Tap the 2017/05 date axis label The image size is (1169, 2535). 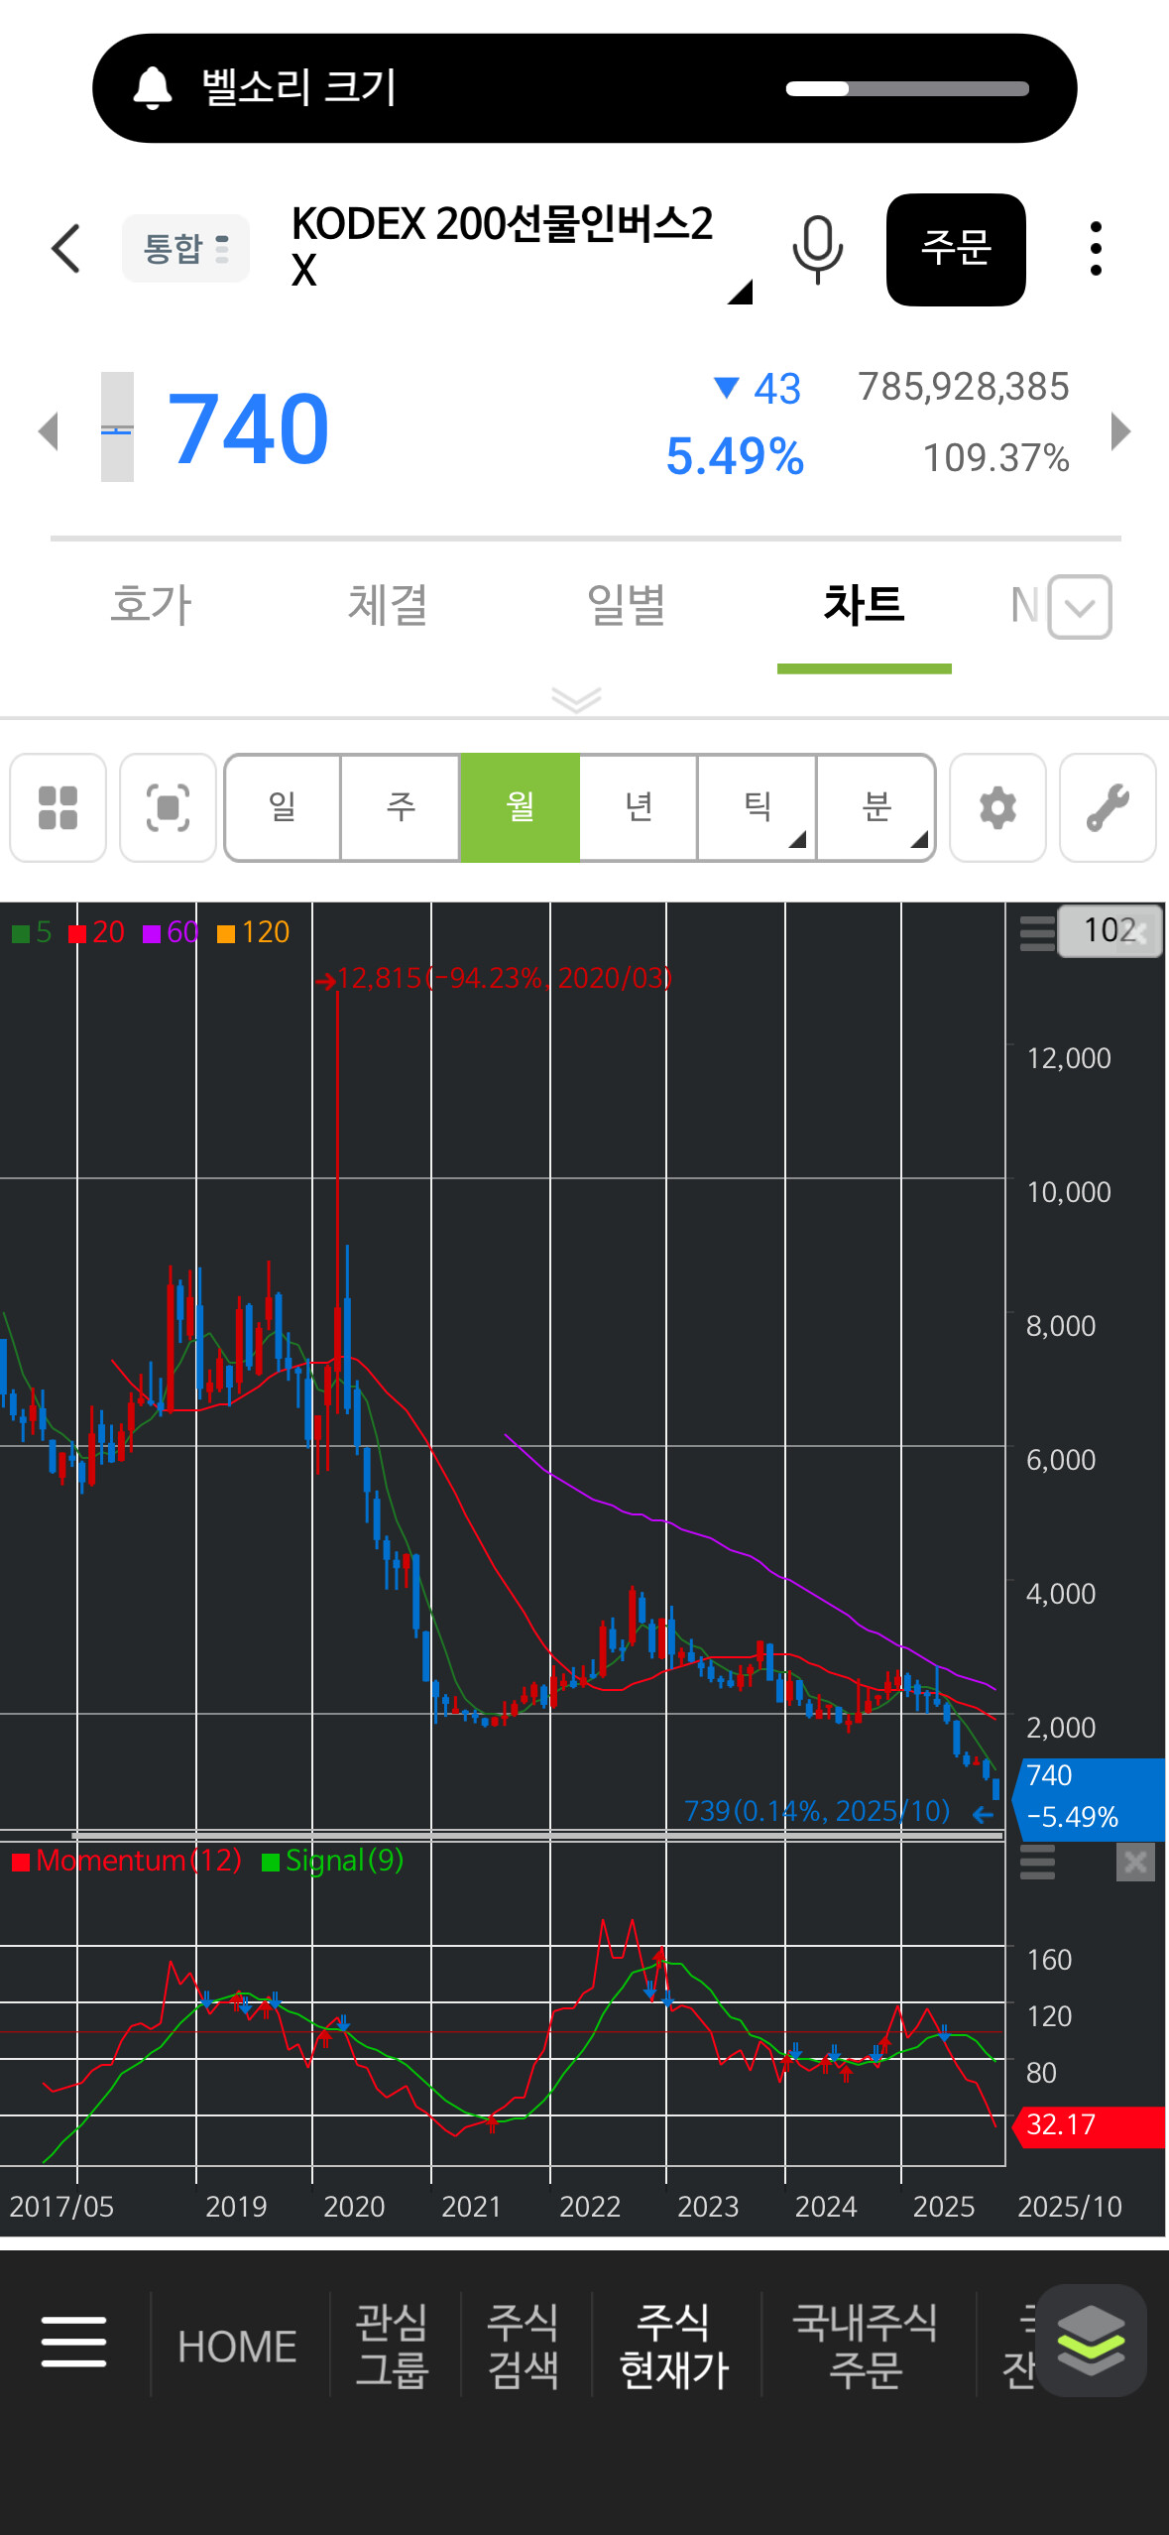61,2207
